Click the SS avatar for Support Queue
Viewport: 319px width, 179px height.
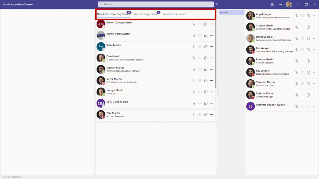tap(250, 106)
